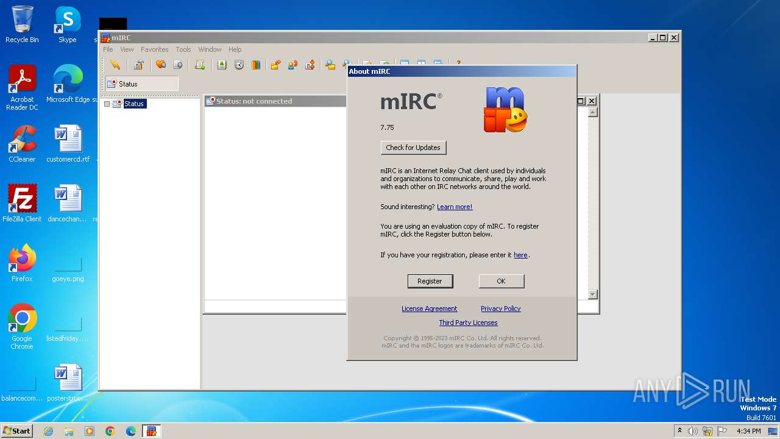Open Chrome from the taskbar
This screenshot has height=439, width=780.
point(110,431)
